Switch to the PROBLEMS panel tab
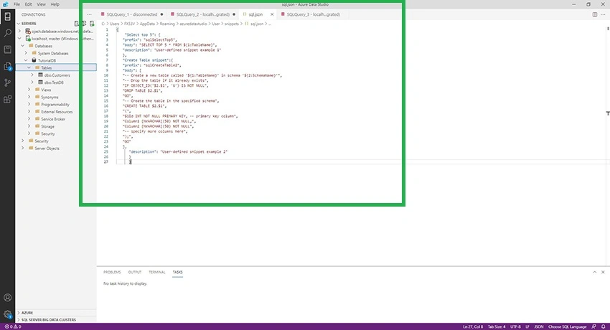 [112, 272]
